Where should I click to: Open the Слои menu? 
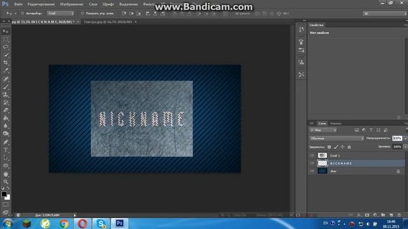pyautogui.click(x=93, y=4)
